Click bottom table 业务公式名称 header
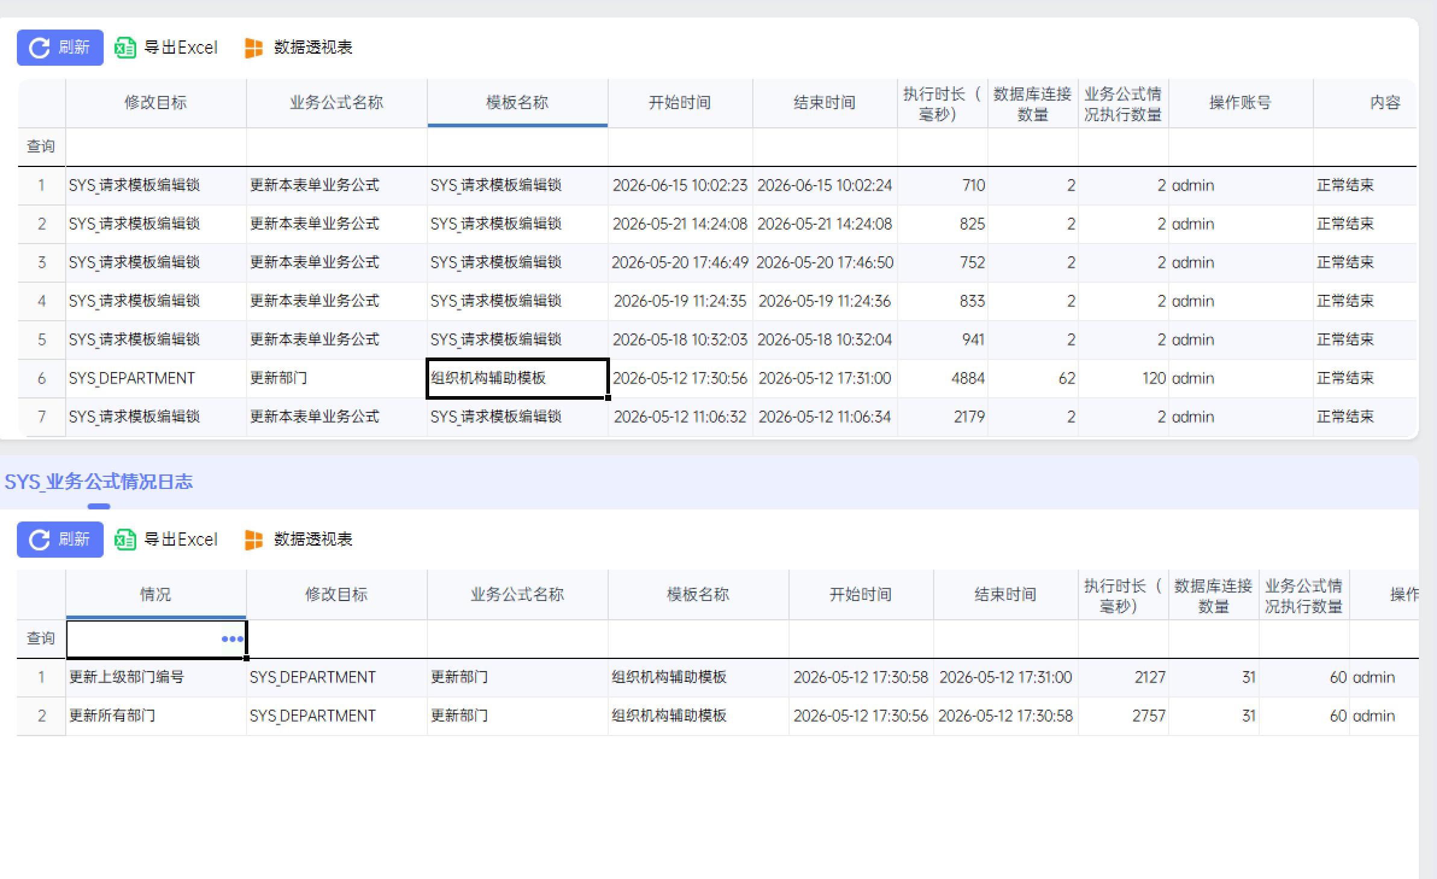This screenshot has height=879, width=1437. (518, 595)
